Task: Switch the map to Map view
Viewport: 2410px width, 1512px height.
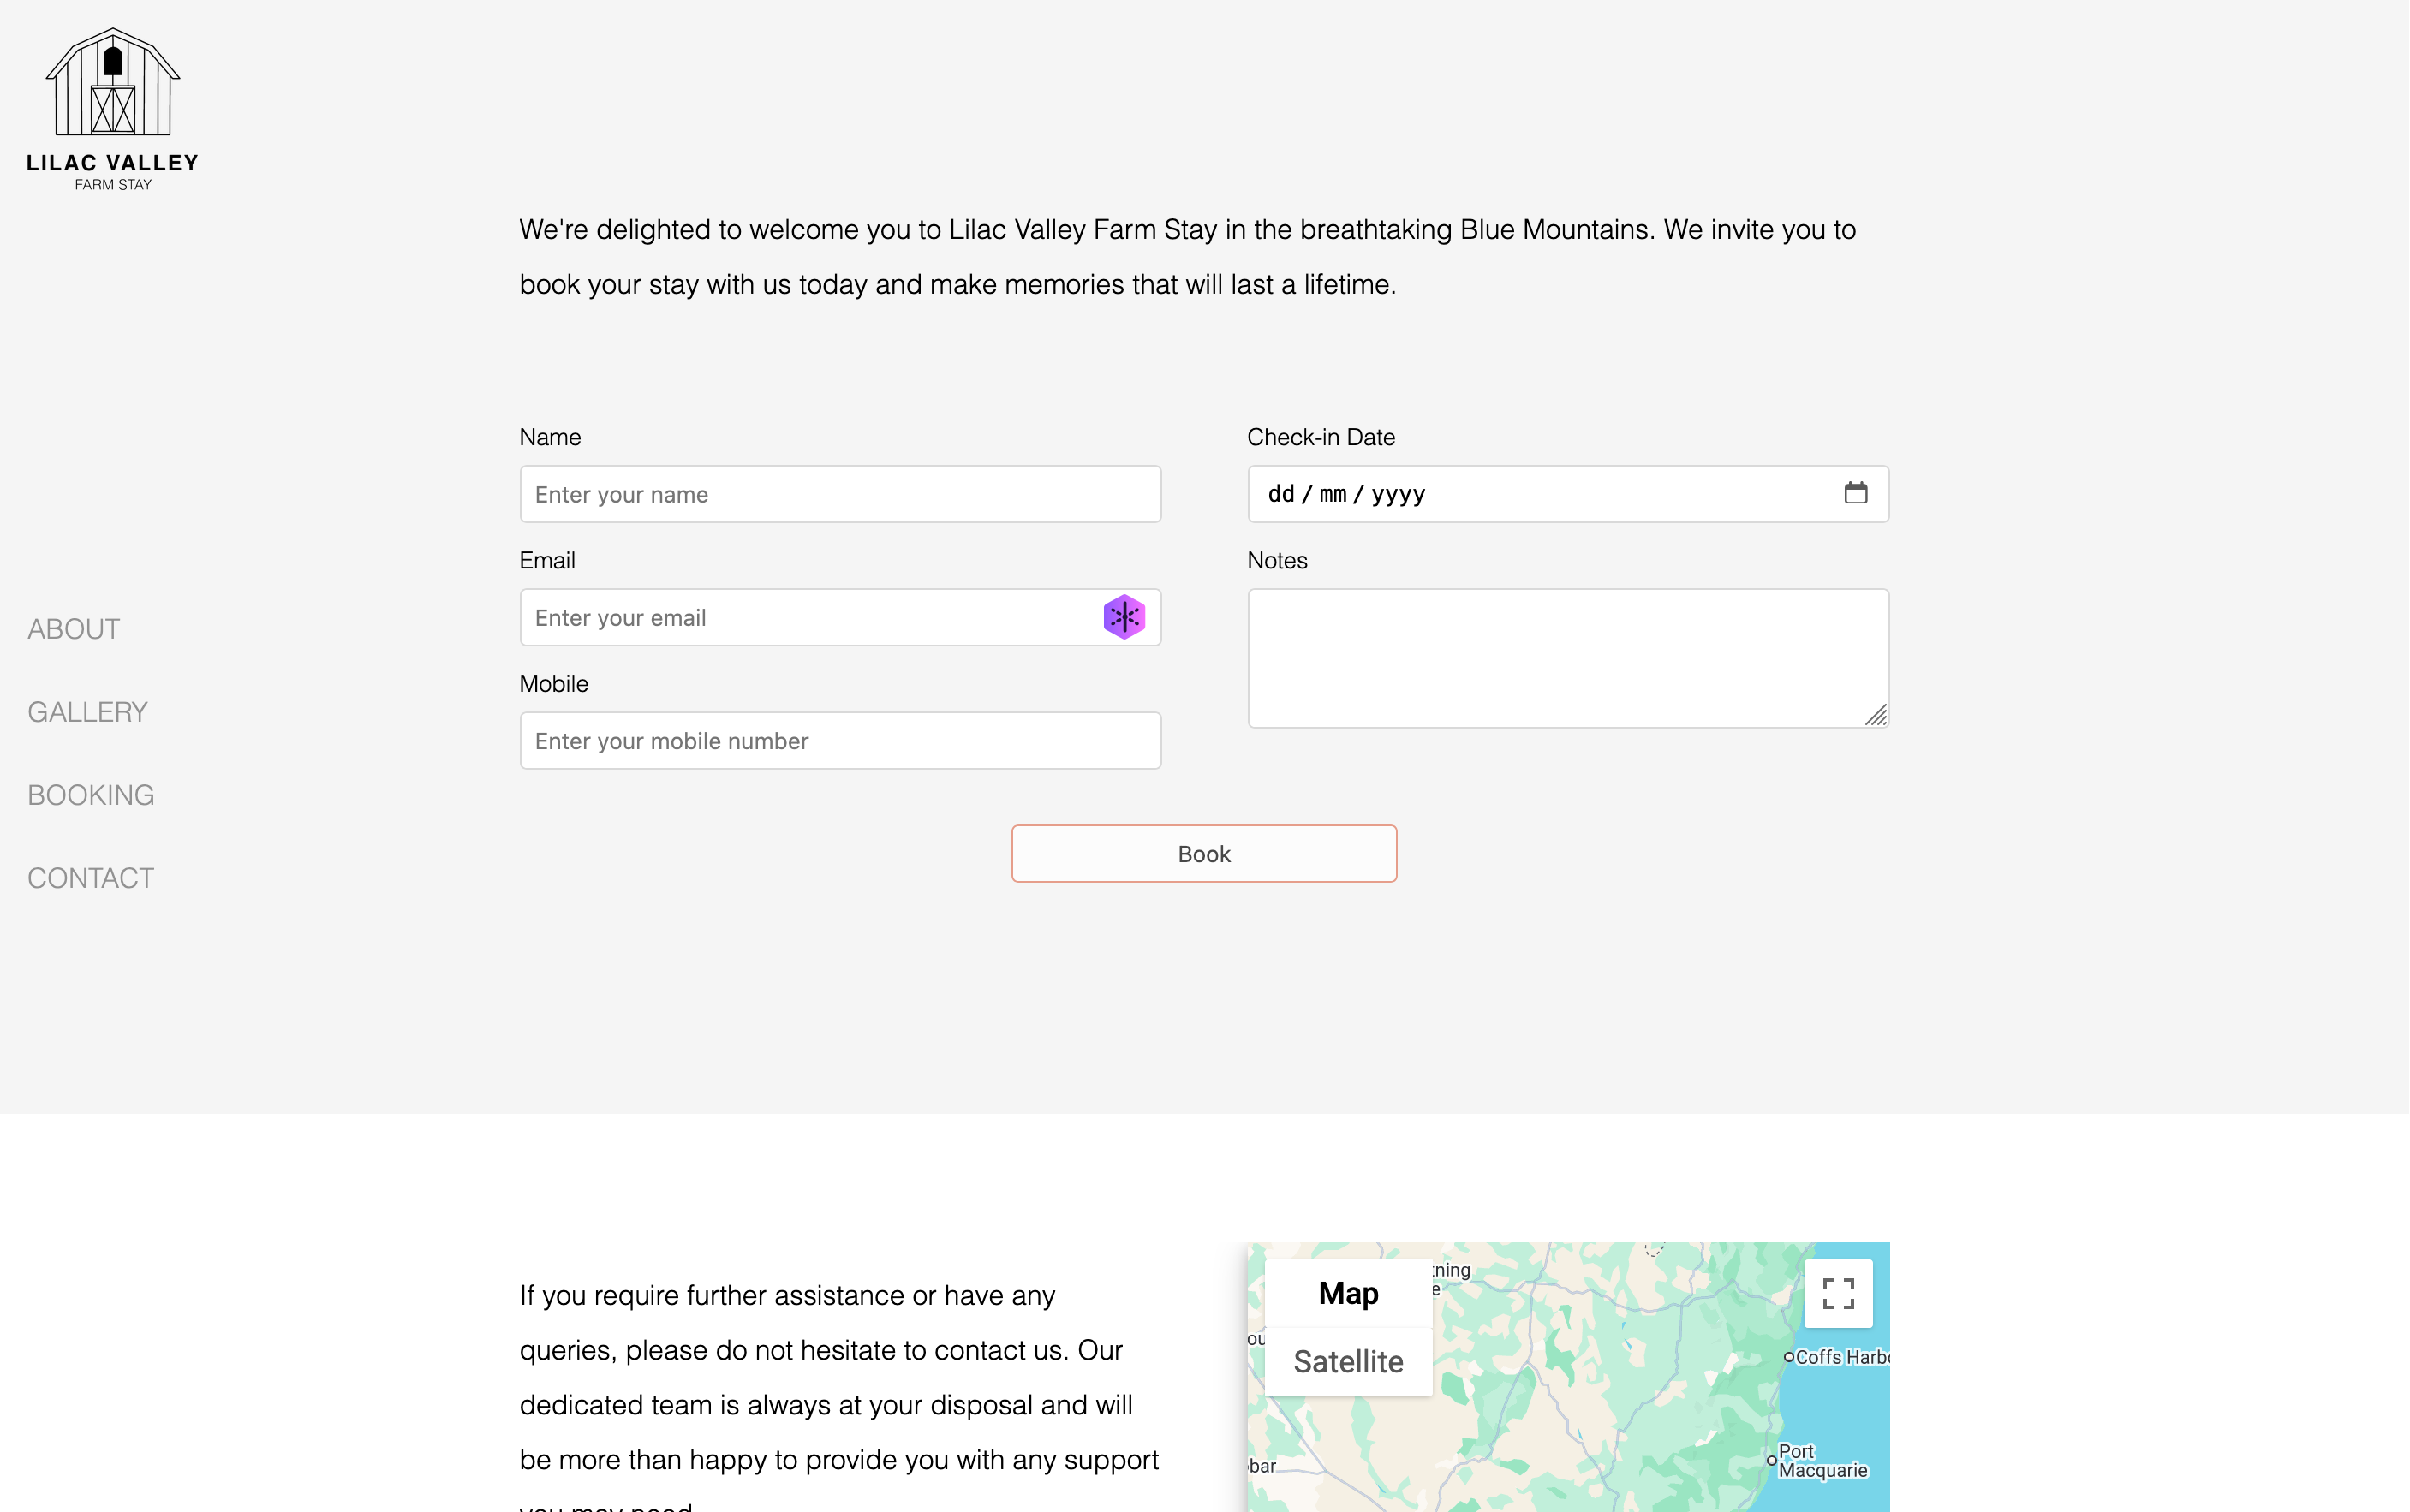Action: pyautogui.click(x=1348, y=1293)
